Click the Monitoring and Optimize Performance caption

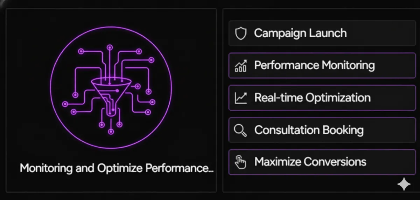[117, 168]
